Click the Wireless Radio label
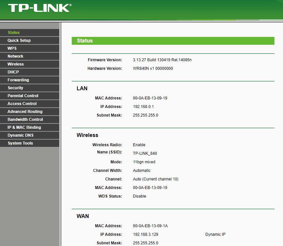 click(107, 145)
